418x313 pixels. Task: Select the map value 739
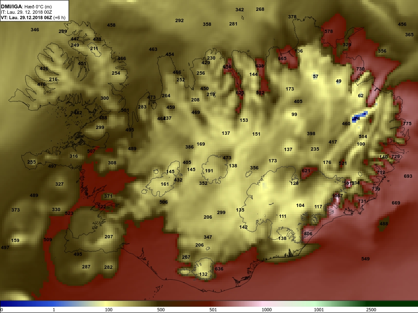(376, 189)
